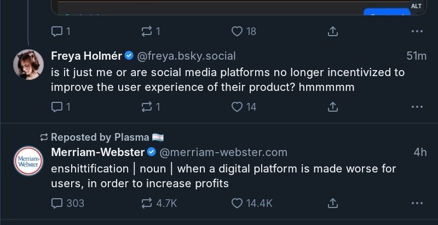This screenshot has width=438, height=225.
Task: Like the top post with 18 likes
Action: tap(237, 32)
